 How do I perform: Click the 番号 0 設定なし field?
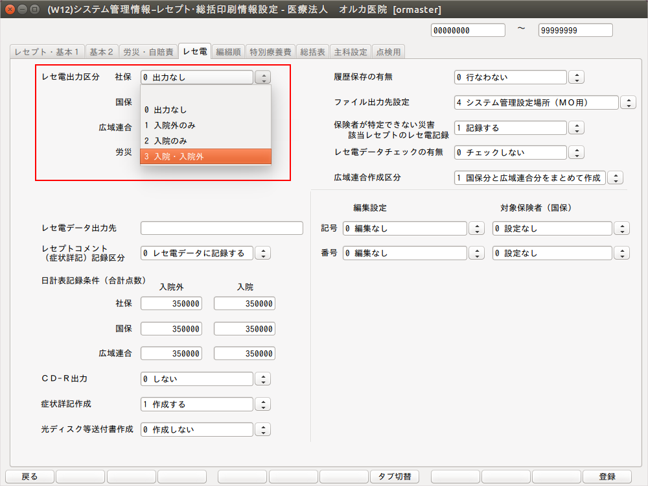(553, 253)
